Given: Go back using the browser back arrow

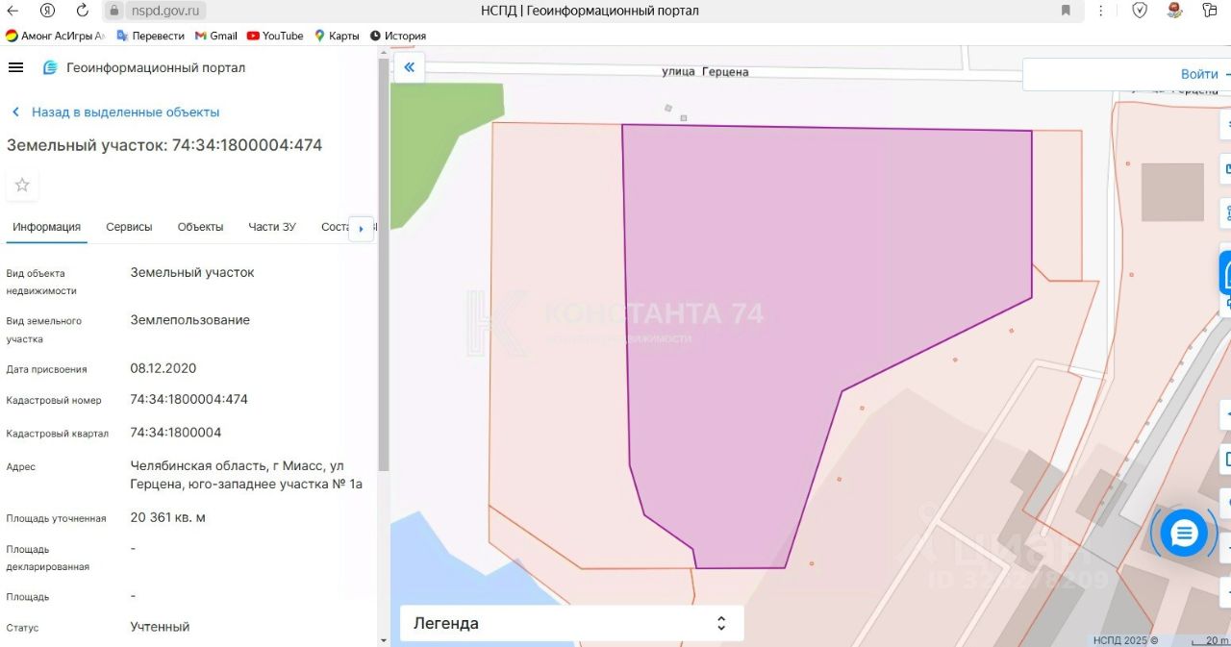Looking at the screenshot, I should 13,11.
